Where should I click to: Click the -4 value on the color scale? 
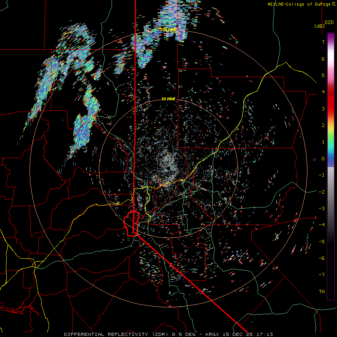coord(322,225)
